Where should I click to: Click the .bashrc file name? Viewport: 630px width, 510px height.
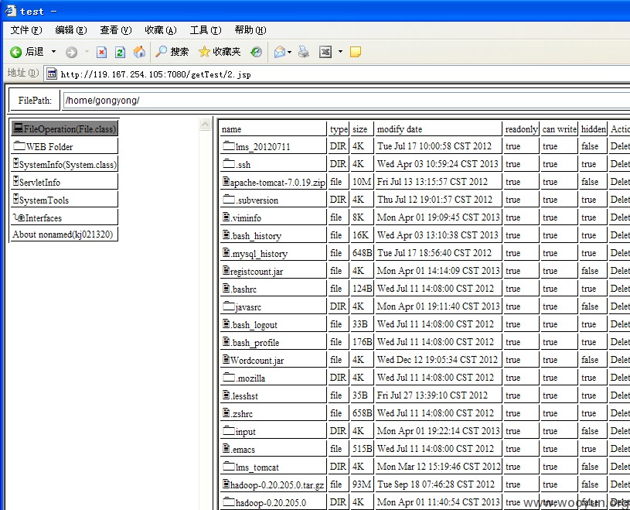(x=244, y=289)
